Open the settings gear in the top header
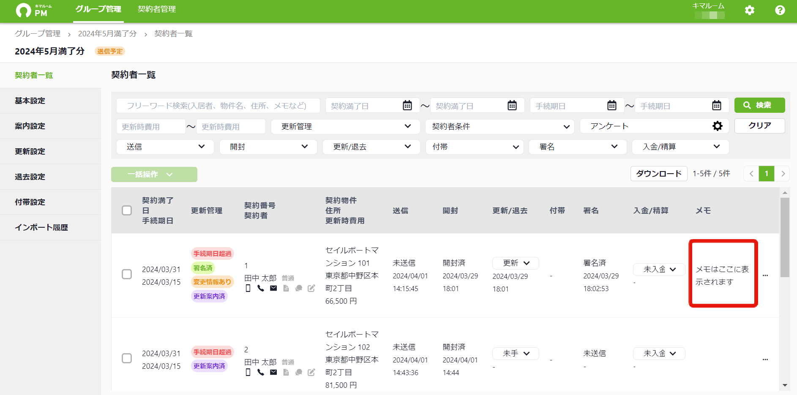This screenshot has width=797, height=395. coord(750,10)
